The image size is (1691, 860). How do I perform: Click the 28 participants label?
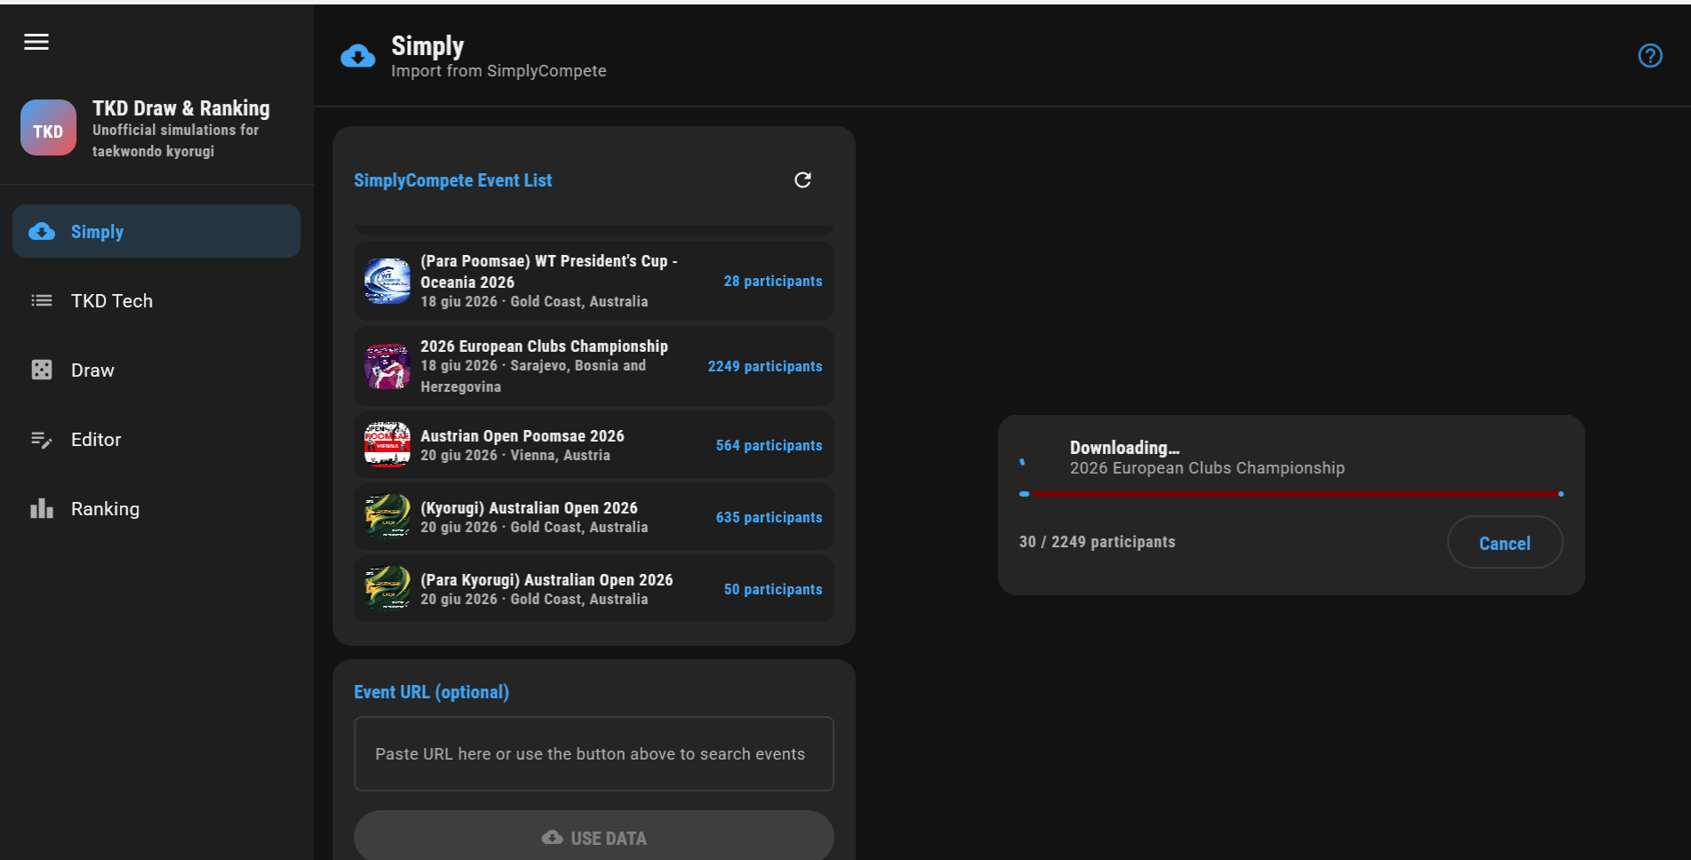(773, 281)
